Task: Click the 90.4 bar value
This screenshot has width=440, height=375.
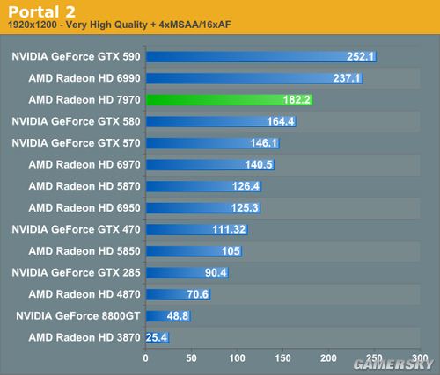Action: 216,272
